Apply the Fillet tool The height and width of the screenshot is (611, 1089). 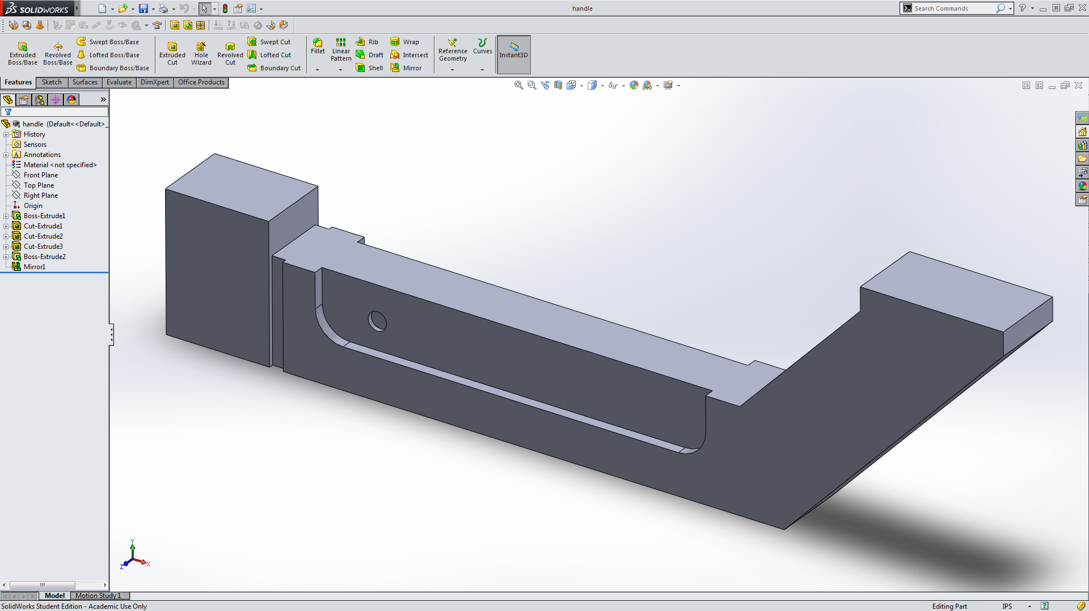point(318,46)
